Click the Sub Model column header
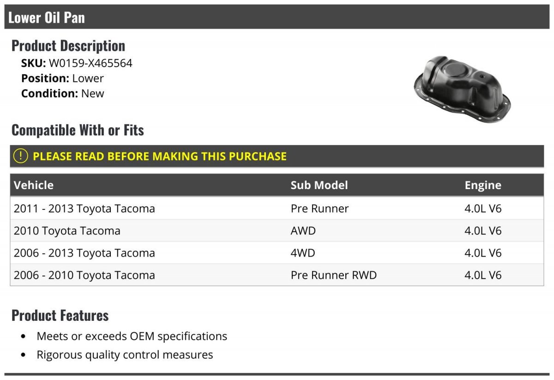Screen dimensions: 554x380 (319, 185)
